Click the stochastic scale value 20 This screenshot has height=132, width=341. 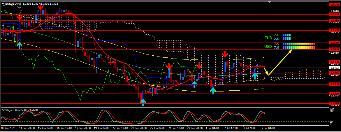tap(331, 122)
